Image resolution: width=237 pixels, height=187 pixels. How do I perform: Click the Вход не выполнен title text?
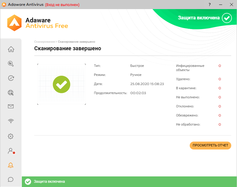click(62, 5)
